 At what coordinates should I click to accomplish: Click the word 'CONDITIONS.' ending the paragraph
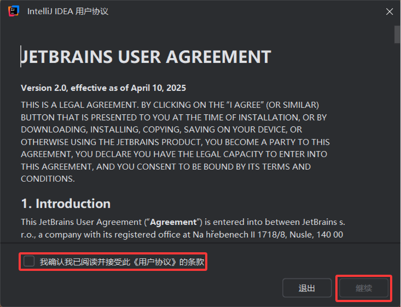48,179
